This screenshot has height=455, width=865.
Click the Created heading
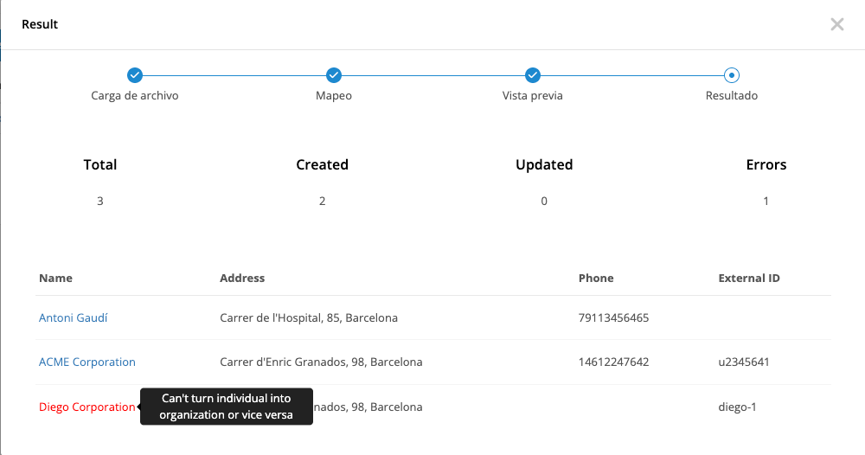[322, 164]
